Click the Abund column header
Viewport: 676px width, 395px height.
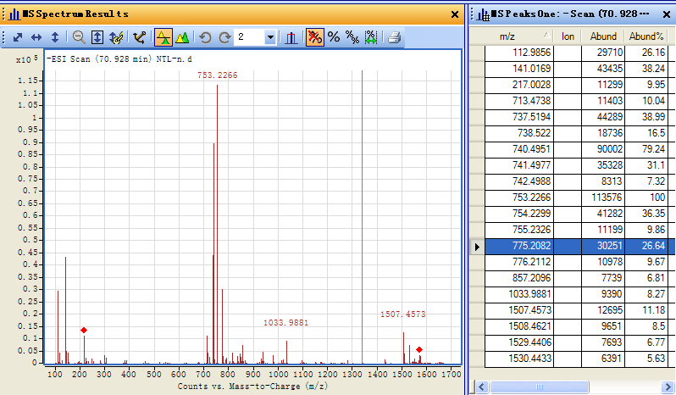pyautogui.click(x=603, y=36)
